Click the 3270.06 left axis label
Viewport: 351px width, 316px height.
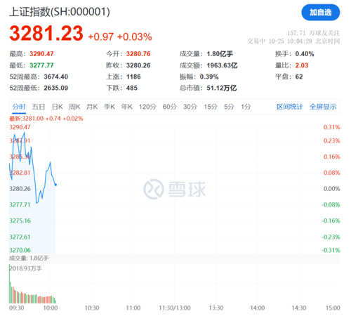pyautogui.click(x=20, y=251)
